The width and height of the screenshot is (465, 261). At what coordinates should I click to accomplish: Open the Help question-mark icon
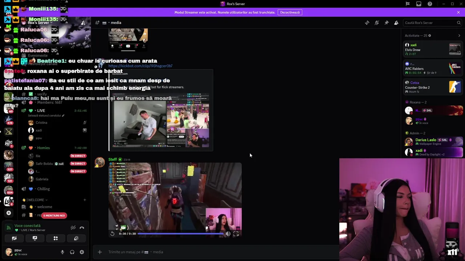tap(430, 4)
